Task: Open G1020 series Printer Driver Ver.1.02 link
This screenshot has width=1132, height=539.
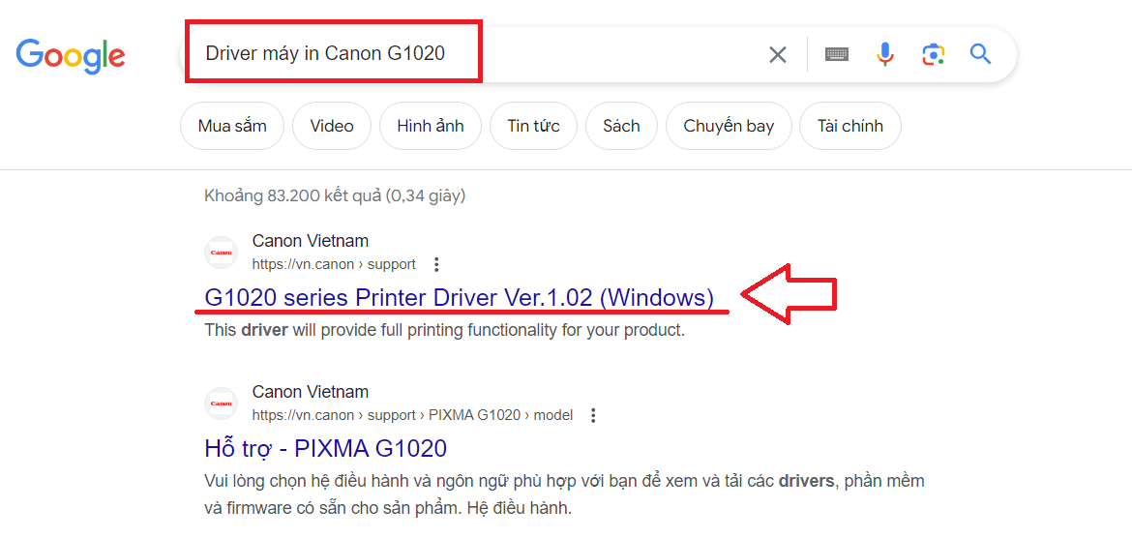Action: tap(460, 298)
